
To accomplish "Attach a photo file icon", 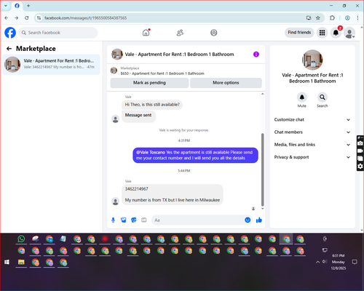I will point(124,220).
